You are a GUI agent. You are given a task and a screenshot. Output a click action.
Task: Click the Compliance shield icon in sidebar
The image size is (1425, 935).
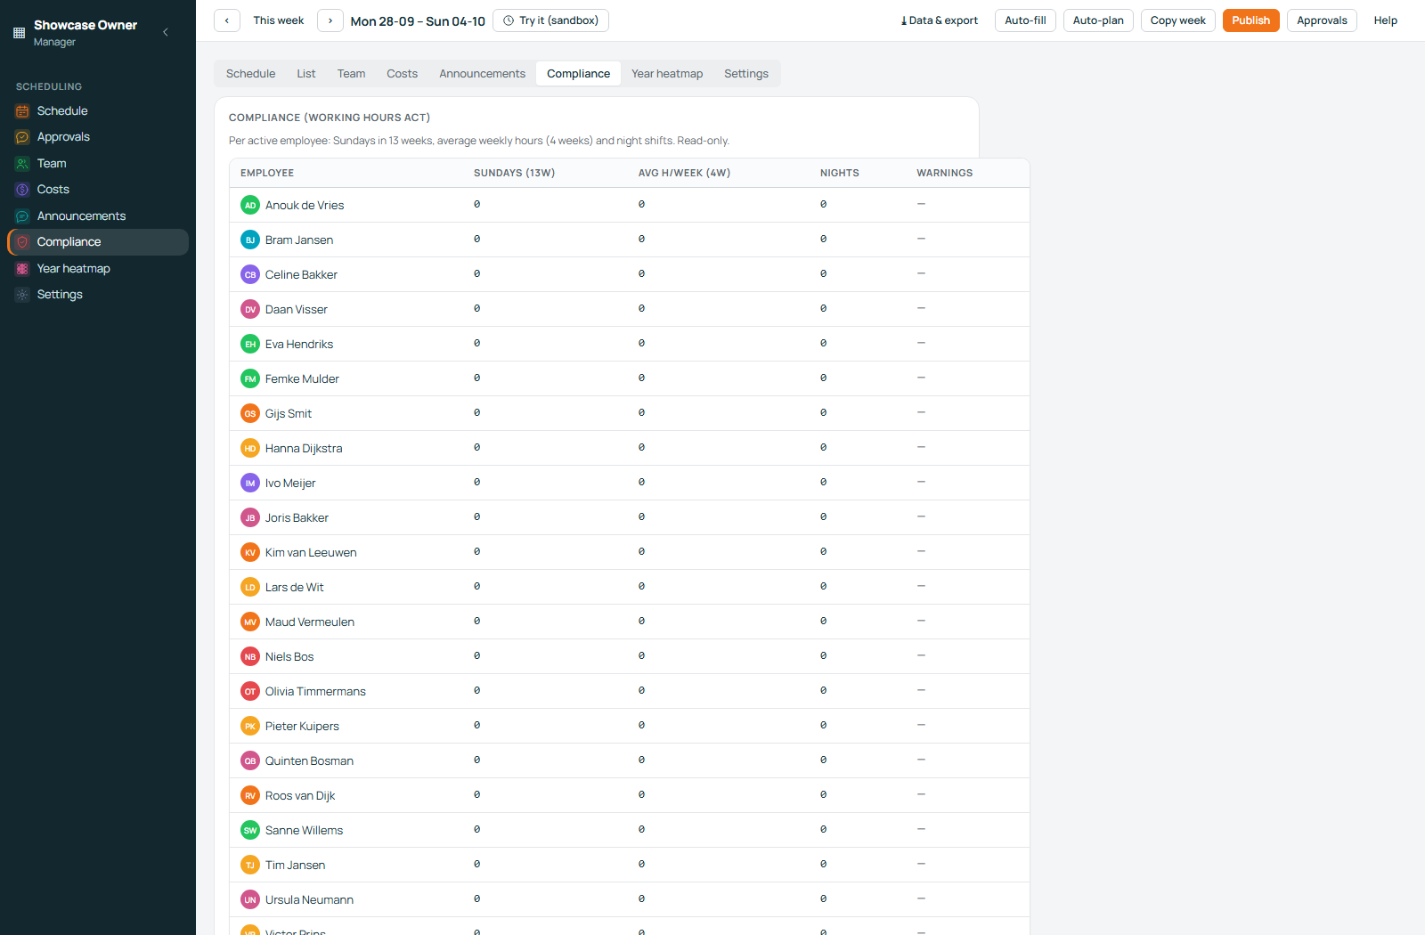click(x=22, y=242)
